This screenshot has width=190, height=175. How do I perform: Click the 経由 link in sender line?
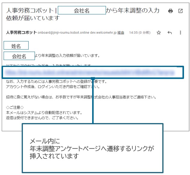(x=121, y=33)
